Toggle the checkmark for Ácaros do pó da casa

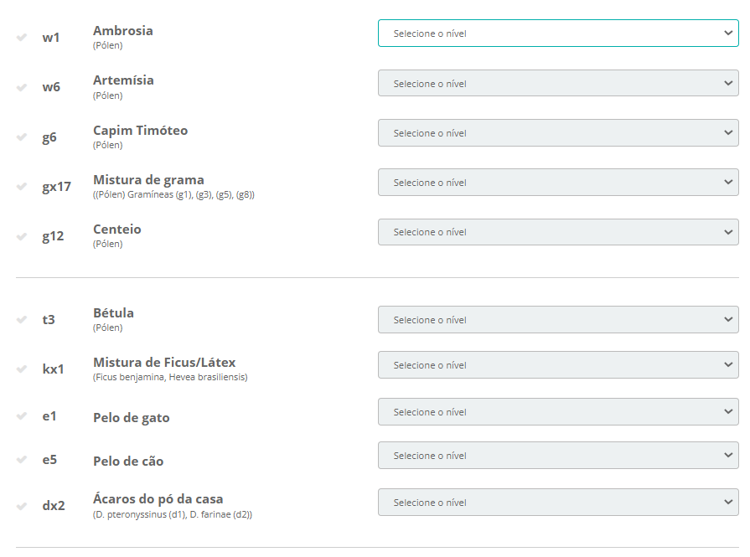point(22,506)
